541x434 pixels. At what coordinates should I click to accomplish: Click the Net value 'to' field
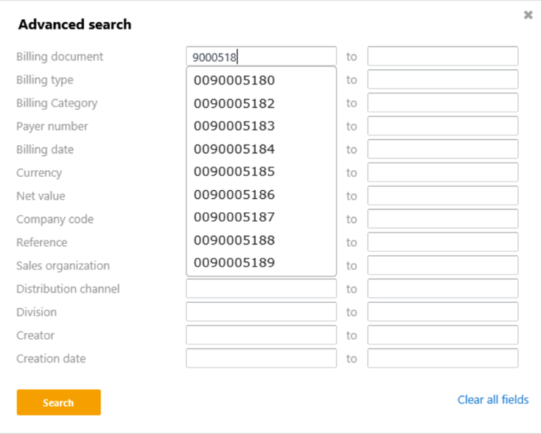tap(442, 196)
